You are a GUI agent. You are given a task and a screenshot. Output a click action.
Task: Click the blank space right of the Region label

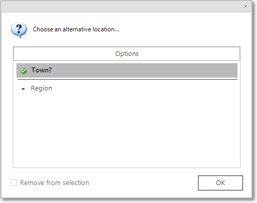coord(144,88)
